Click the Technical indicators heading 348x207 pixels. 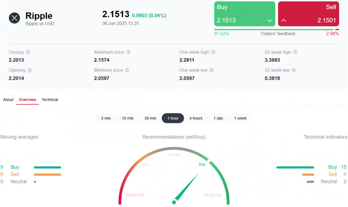click(x=325, y=137)
